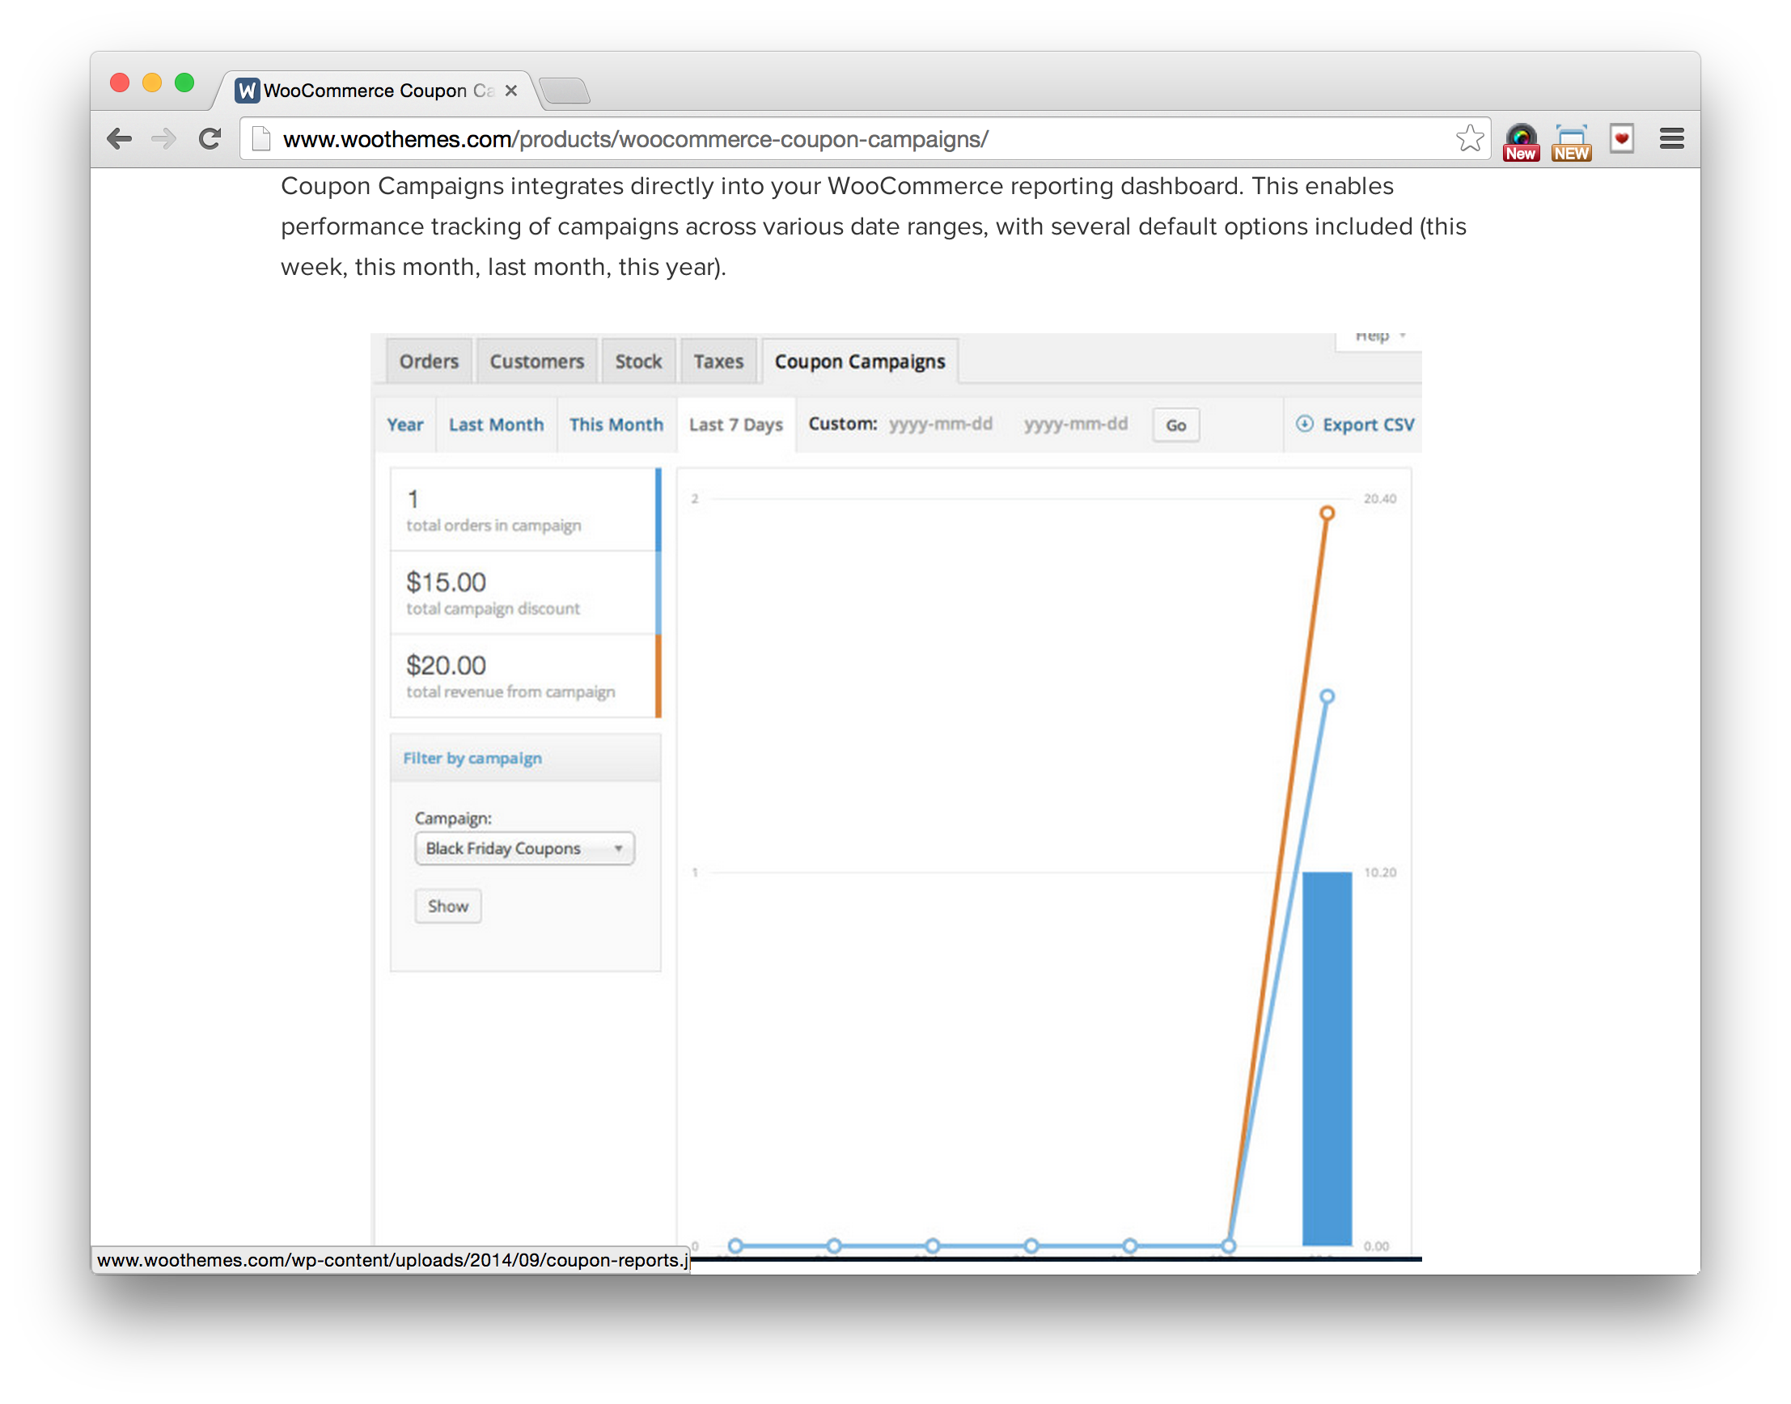Select the Last 7 Days range

point(736,425)
